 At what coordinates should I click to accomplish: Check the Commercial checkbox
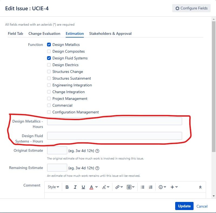coord(49,105)
